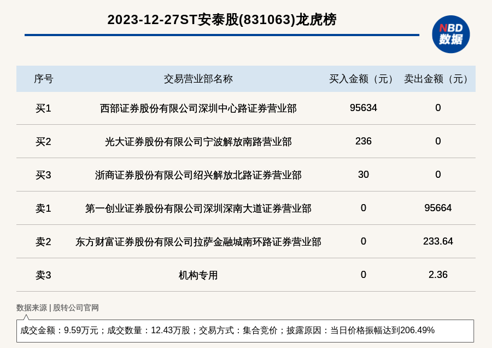Select 第一创业证券股份有限公司深圳深南大道证券营业部
The width and height of the screenshot is (492, 348).
tap(198, 208)
